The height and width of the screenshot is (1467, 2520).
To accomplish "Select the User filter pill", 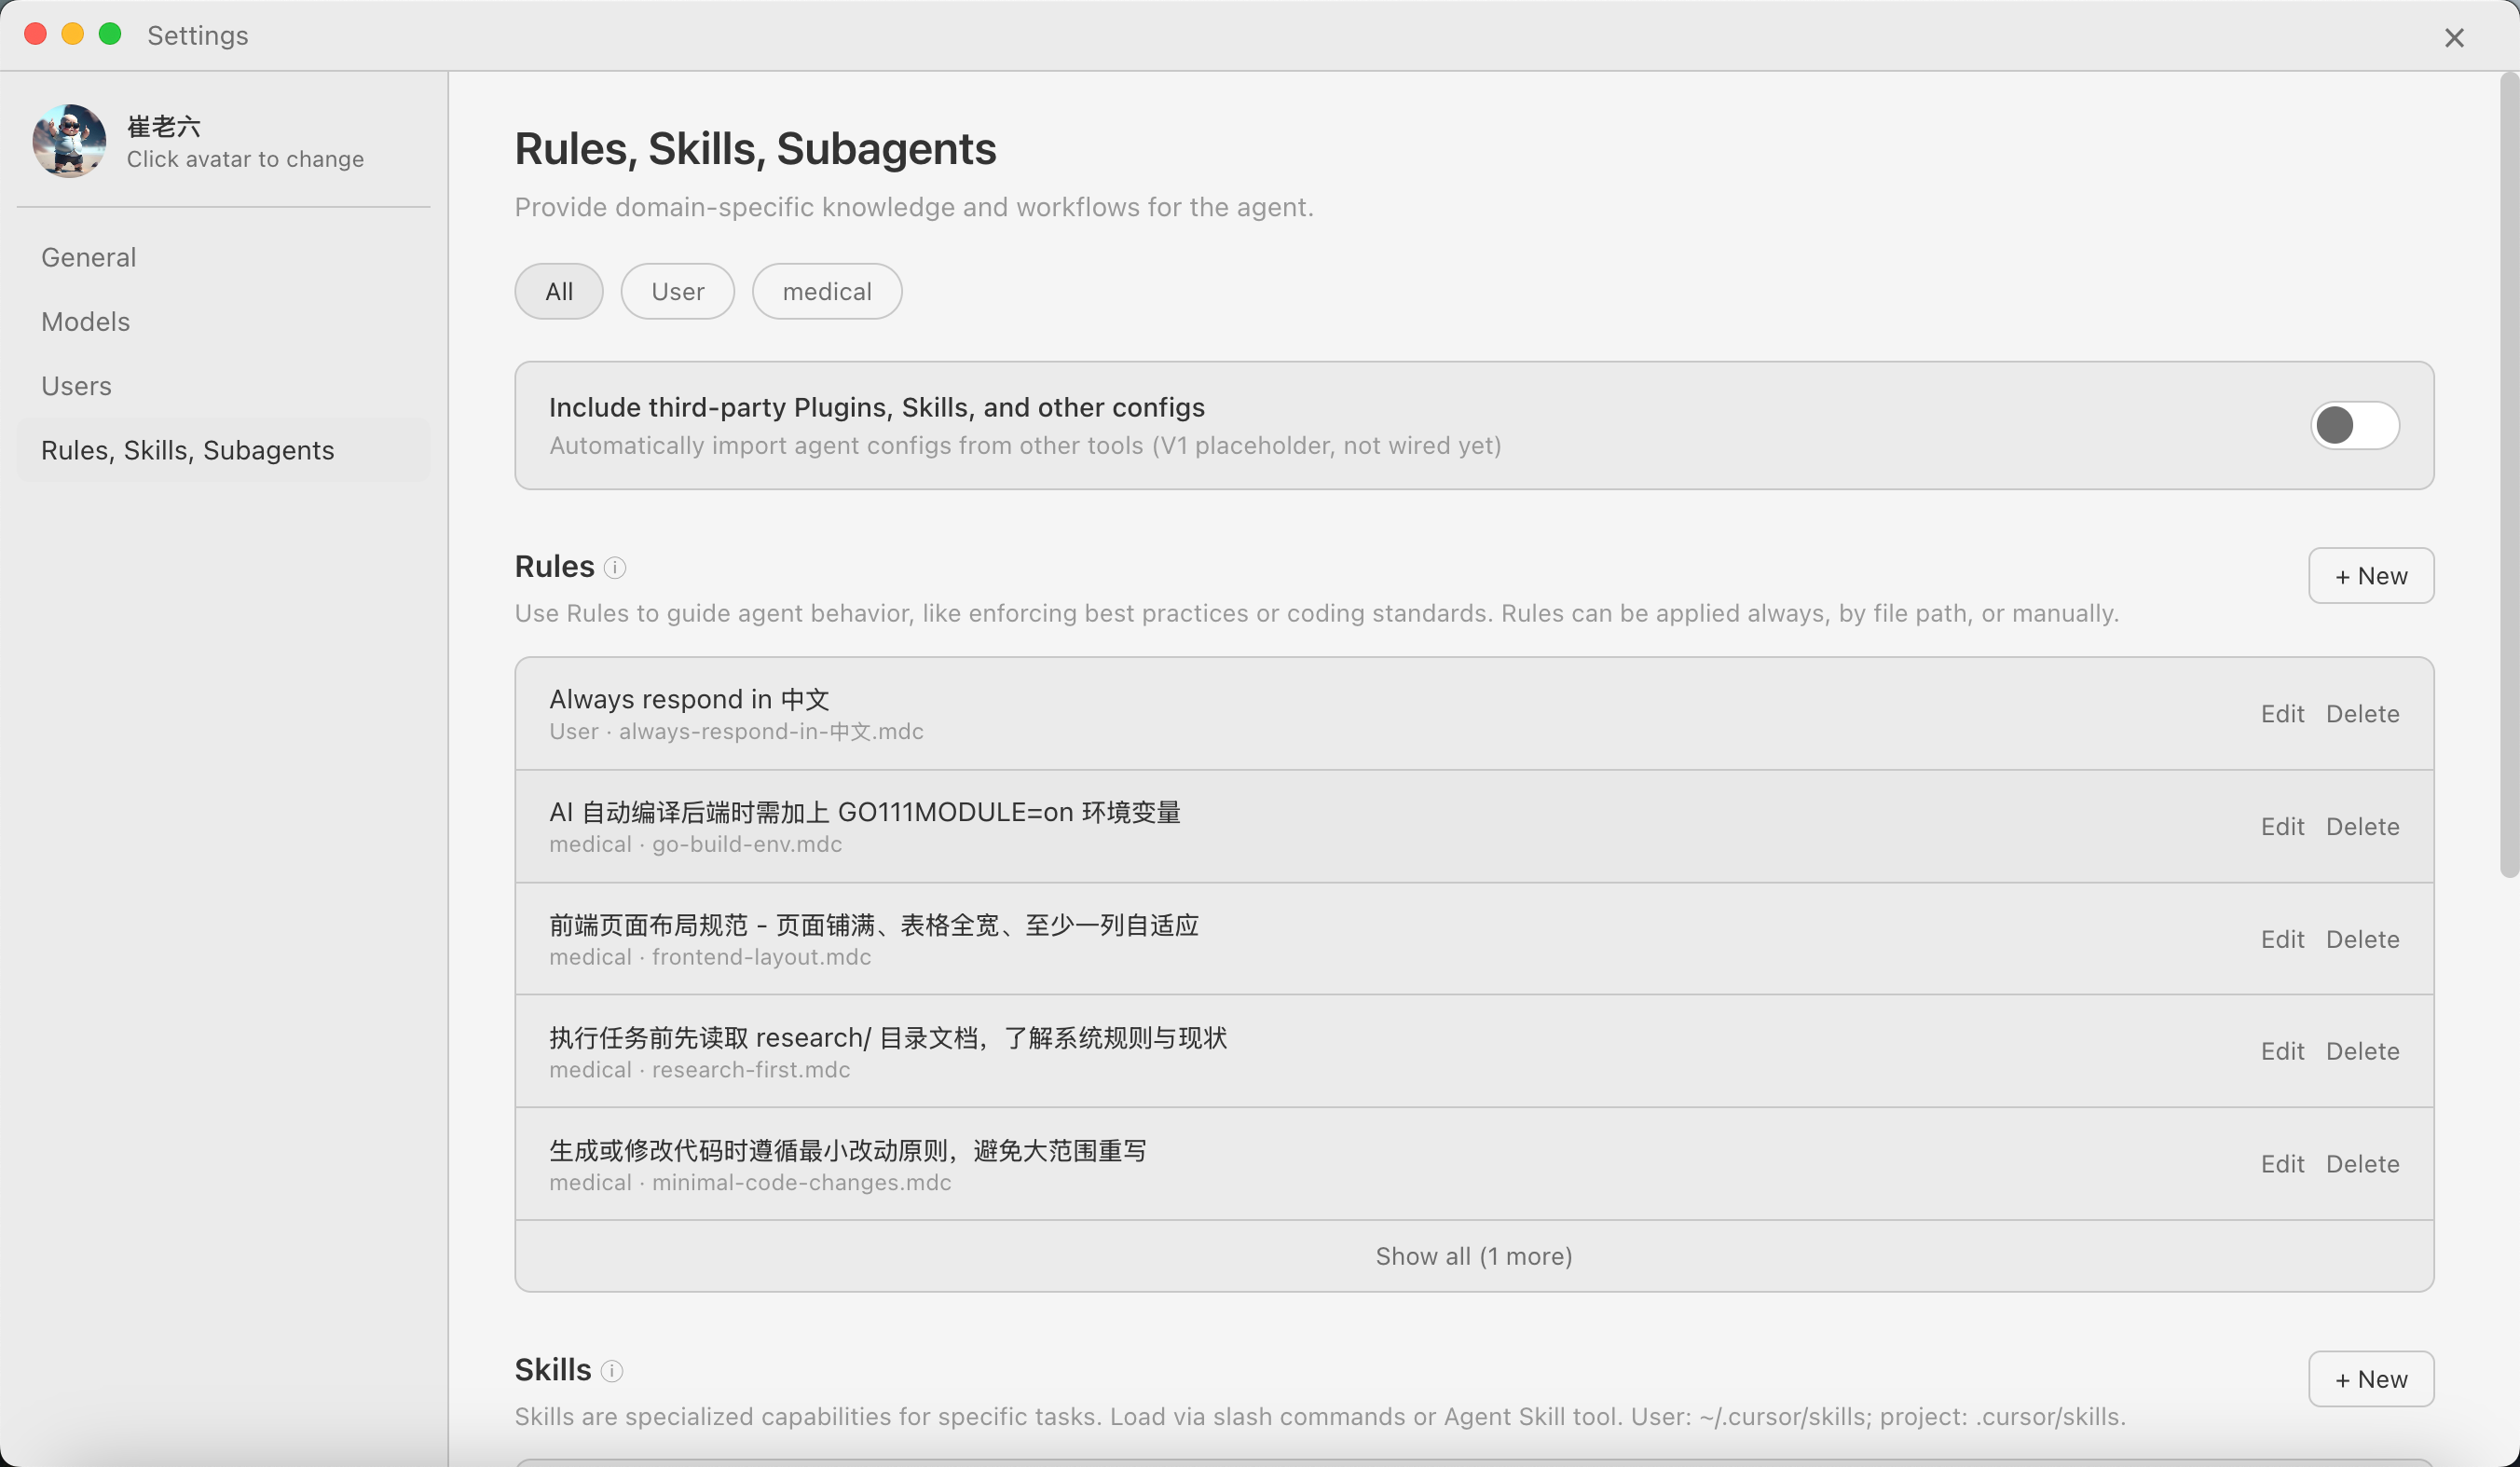I will click(x=678, y=292).
